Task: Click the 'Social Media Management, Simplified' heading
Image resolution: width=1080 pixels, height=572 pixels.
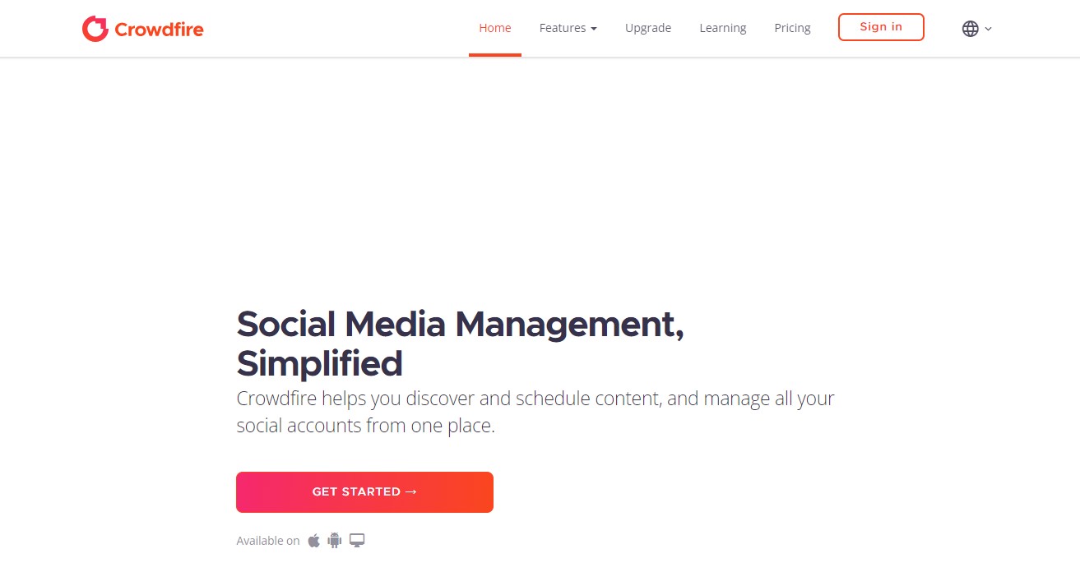Action: pos(461,344)
